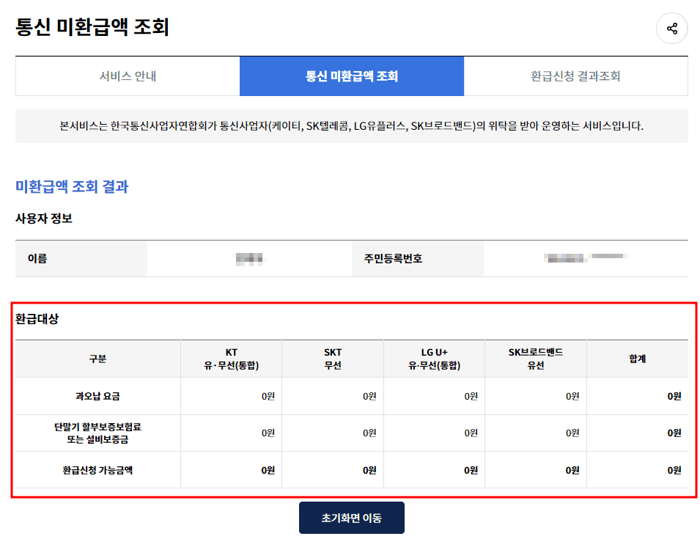Switch to the 환급신청 결과조회 tab
This screenshot has width=700, height=550.
pyautogui.click(x=576, y=76)
